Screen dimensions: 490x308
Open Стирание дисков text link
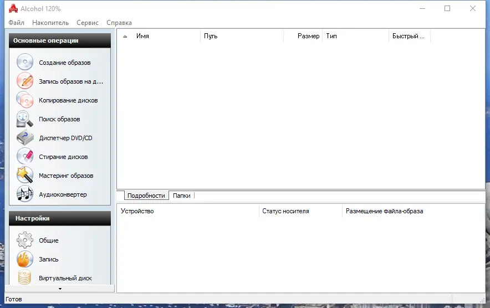click(x=63, y=157)
